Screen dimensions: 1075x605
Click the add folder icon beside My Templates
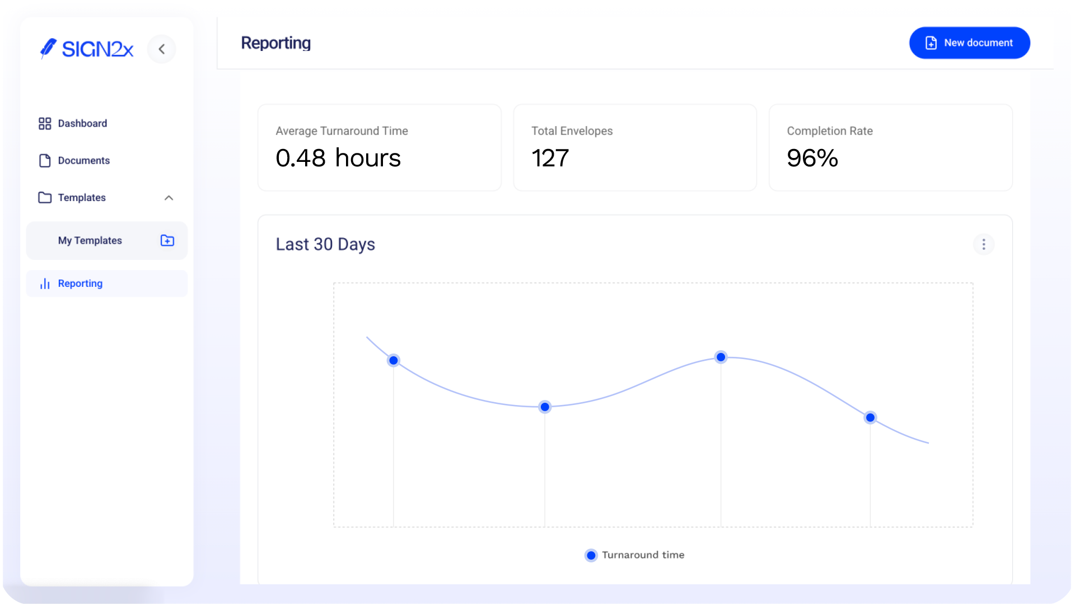click(x=167, y=240)
